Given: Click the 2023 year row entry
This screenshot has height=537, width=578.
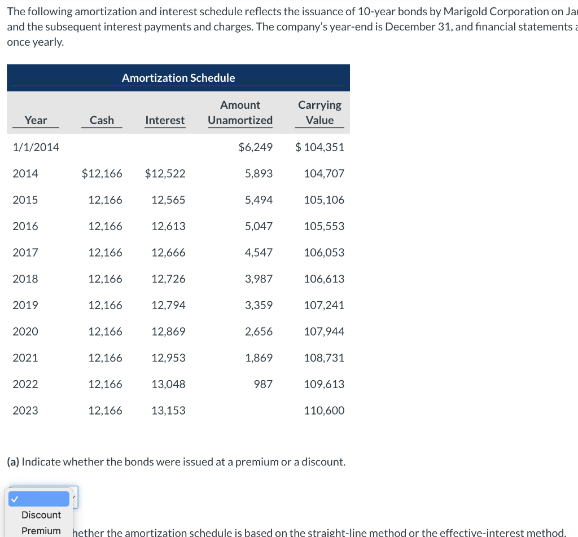Looking at the screenshot, I should (25, 410).
